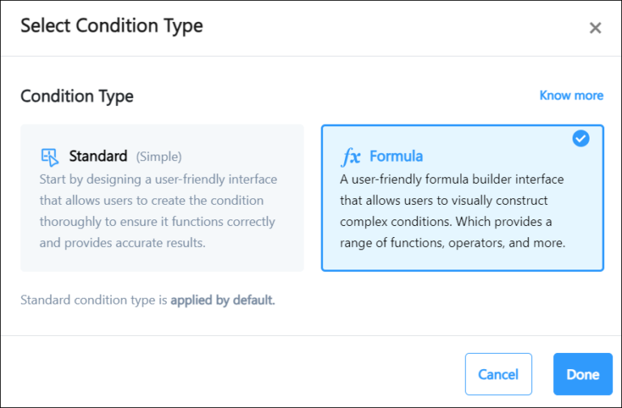Image resolution: width=622 pixels, height=408 pixels.
Task: Click the Select Condition Type dialog title
Action: tap(112, 26)
